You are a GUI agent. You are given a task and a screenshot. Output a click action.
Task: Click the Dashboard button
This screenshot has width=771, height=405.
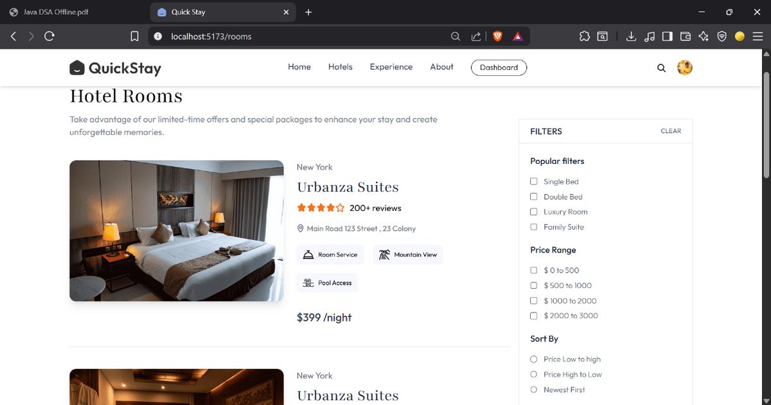(499, 67)
